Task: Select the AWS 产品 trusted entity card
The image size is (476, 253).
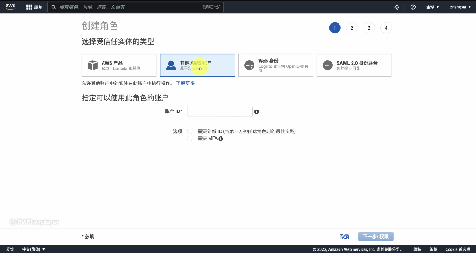Action: (119, 65)
